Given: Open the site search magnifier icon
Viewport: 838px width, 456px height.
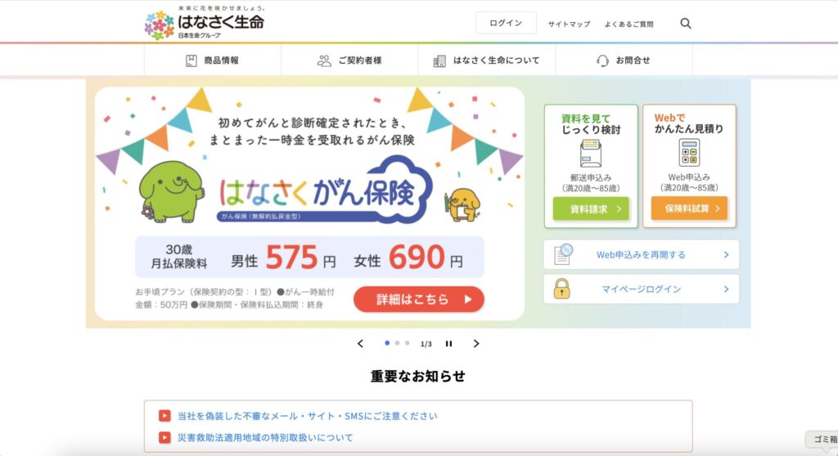Looking at the screenshot, I should pyautogui.click(x=686, y=24).
